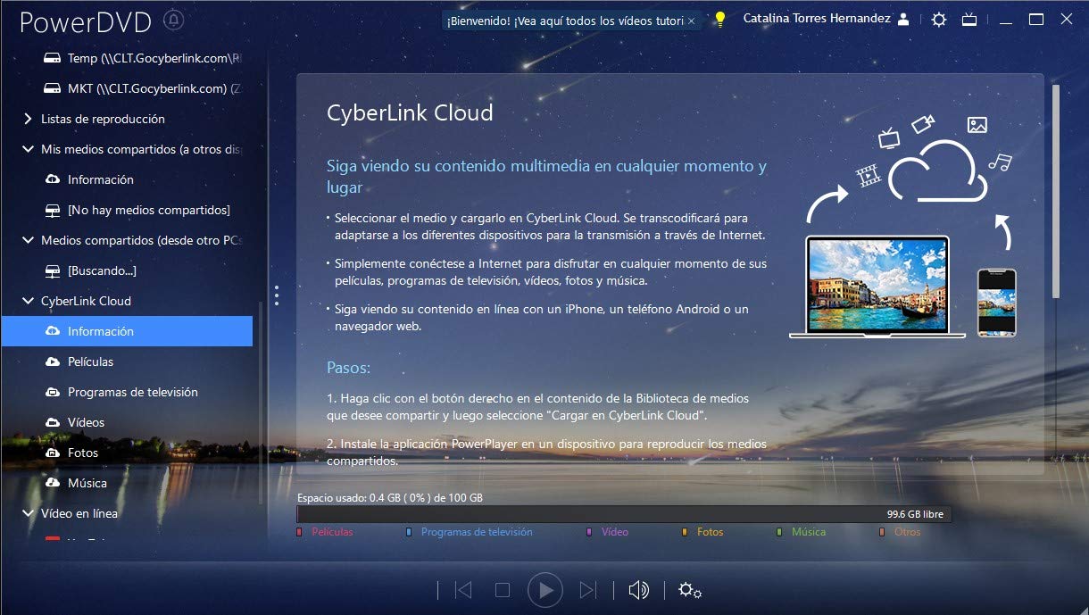Click the Programas de televisión blue swatch
The height and width of the screenshot is (615, 1089).
click(409, 532)
